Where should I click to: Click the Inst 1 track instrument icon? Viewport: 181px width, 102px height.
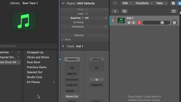click(121, 21)
